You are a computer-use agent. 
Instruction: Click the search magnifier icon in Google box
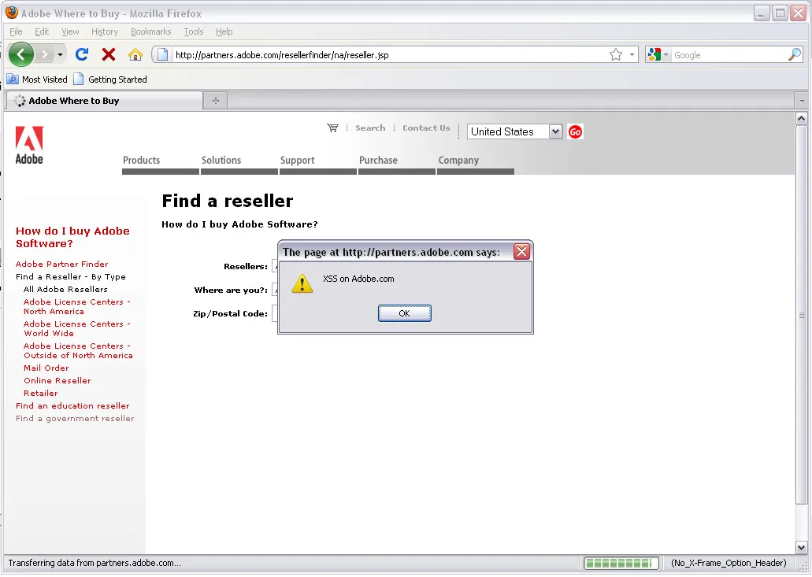tap(794, 54)
